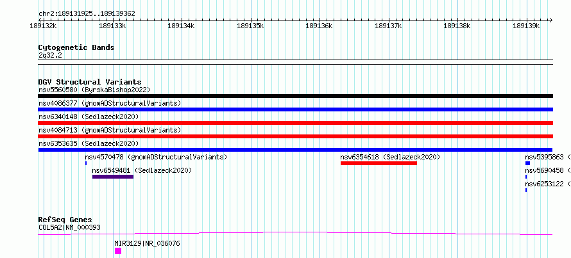Viewport: 571px width, 258px height.
Task: Click the purple nsv6549481 variant bar
Action: click(113, 177)
